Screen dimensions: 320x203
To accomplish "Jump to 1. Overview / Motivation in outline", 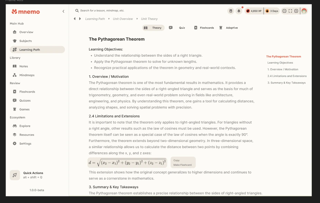I will point(283,69).
